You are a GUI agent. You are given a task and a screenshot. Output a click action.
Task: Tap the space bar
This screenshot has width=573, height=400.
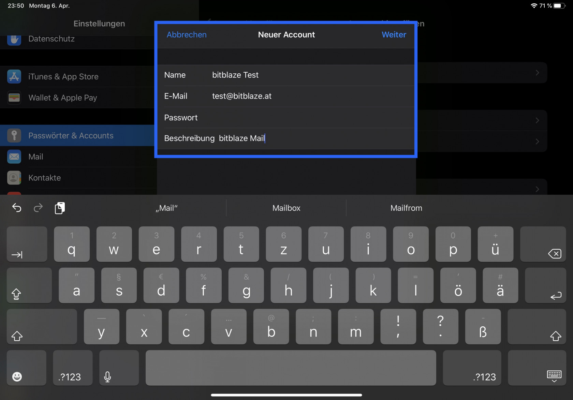coord(291,368)
